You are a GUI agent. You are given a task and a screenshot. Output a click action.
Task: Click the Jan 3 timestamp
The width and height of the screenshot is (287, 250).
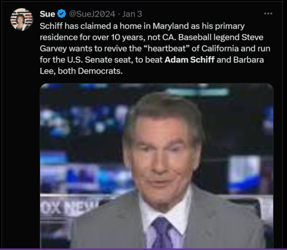(x=132, y=14)
